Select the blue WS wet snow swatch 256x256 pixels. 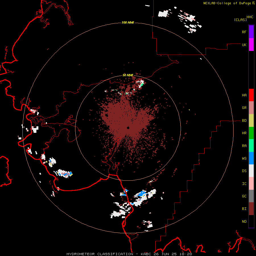251,158
